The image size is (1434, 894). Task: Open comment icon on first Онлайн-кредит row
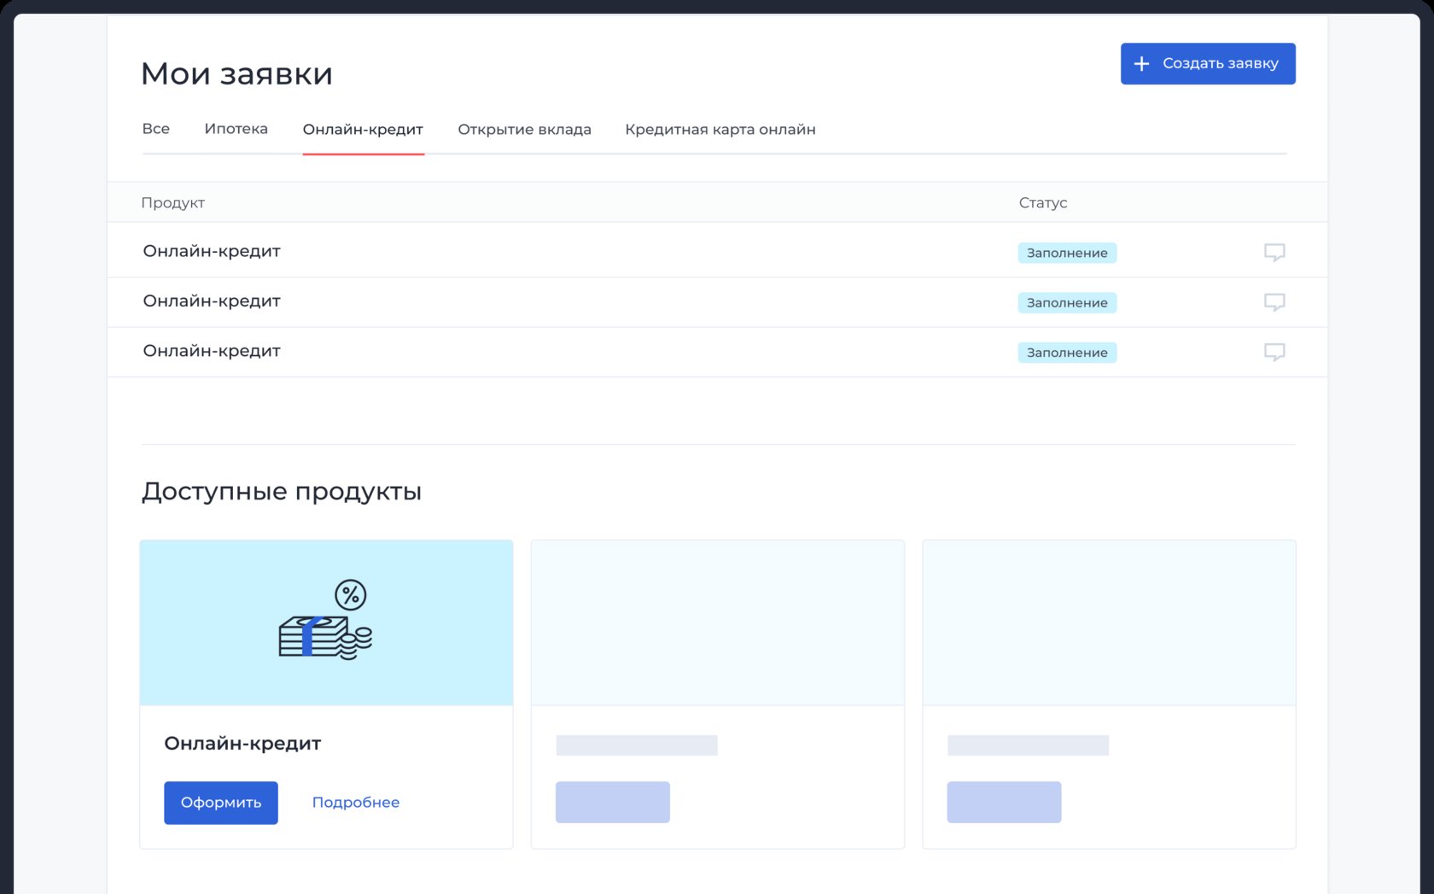[x=1274, y=252]
